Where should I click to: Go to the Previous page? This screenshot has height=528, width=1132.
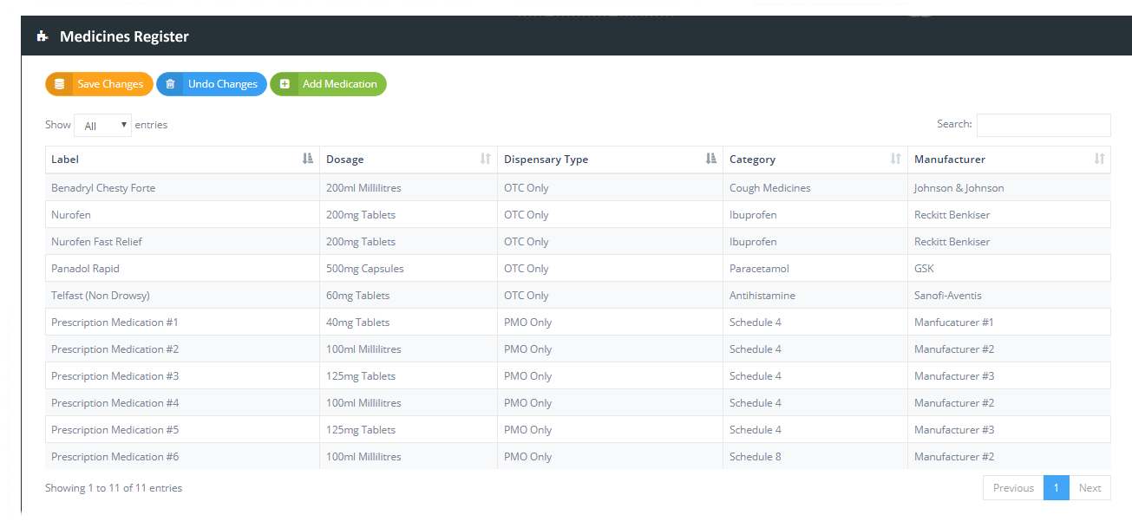[1012, 488]
